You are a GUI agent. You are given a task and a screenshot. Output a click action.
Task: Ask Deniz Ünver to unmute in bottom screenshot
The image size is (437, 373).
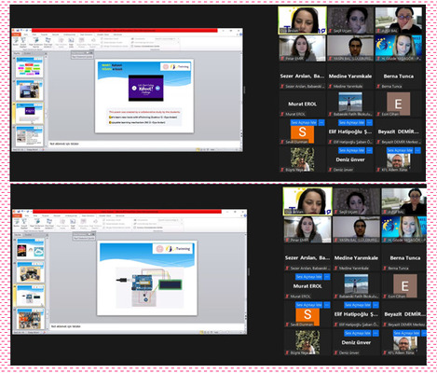[358, 333]
